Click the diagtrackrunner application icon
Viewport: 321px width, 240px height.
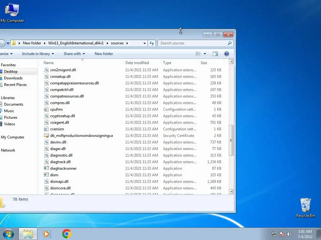pos(46,168)
